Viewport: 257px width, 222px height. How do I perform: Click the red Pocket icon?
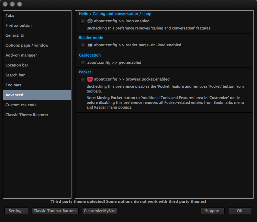(x=90, y=79)
